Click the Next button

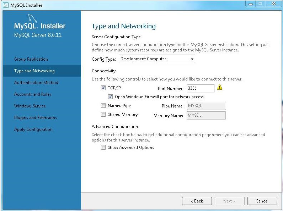click(x=229, y=201)
